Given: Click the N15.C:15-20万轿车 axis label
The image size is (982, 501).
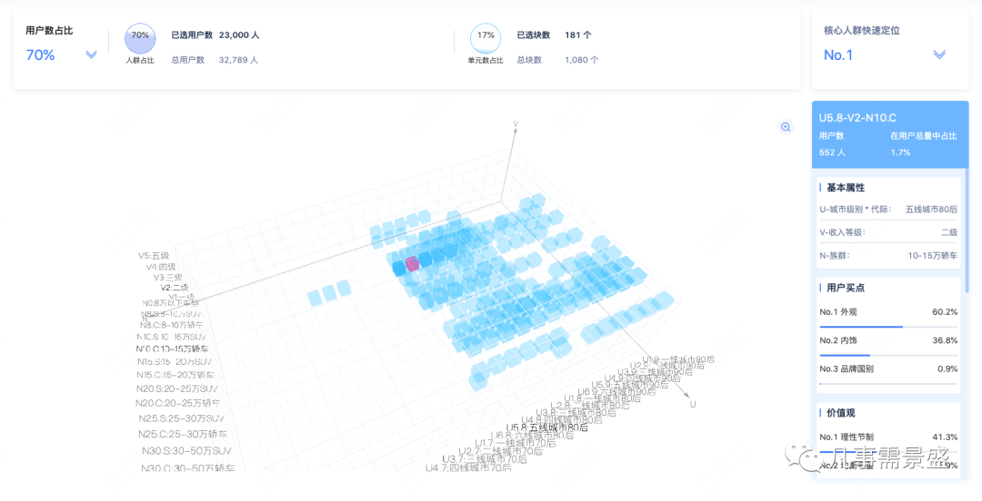Looking at the screenshot, I should tap(175, 375).
